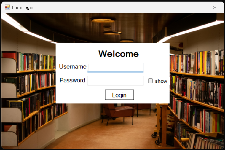The width and height of the screenshot is (225, 150).
Task: Click empty space in the title bar
Action: pos(104,7)
